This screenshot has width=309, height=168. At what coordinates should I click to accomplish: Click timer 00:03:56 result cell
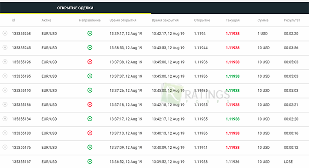(291, 48)
